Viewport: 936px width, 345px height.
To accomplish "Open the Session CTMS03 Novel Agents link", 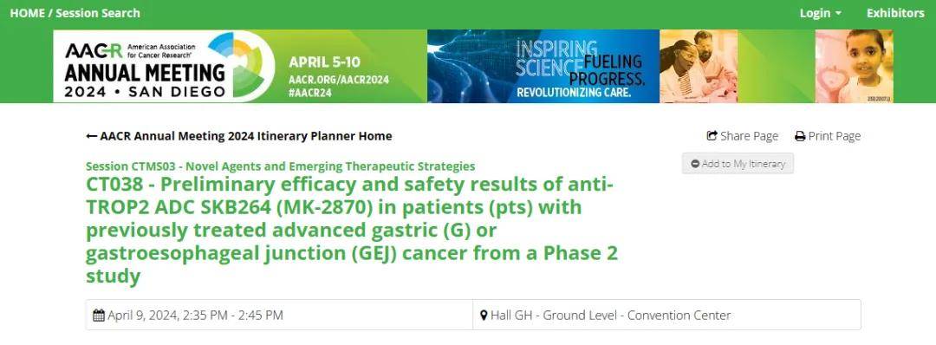I will point(281,166).
